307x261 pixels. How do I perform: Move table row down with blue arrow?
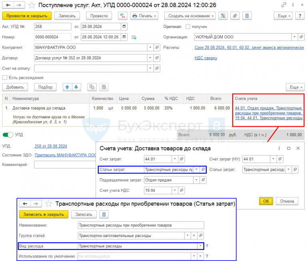[76, 87]
